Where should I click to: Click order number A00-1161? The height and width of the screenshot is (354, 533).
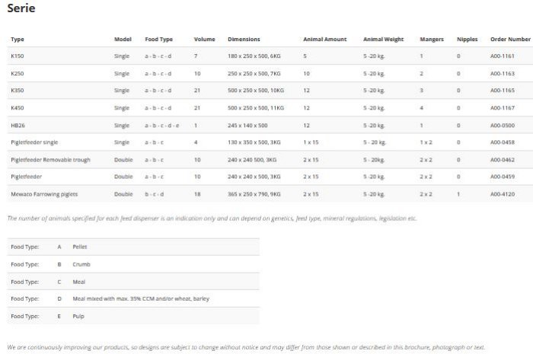pyautogui.click(x=502, y=56)
